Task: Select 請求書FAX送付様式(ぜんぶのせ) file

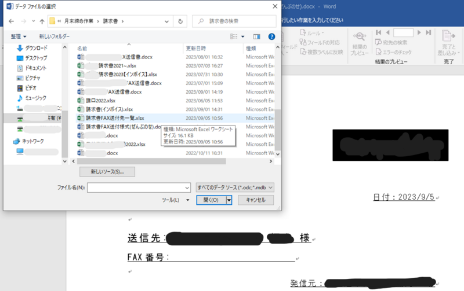Action: [119, 127]
